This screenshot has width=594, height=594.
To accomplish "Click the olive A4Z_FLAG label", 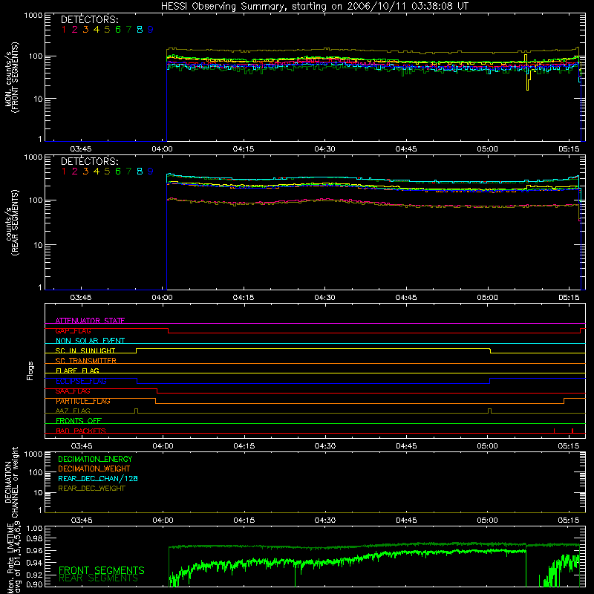I will point(73,411).
